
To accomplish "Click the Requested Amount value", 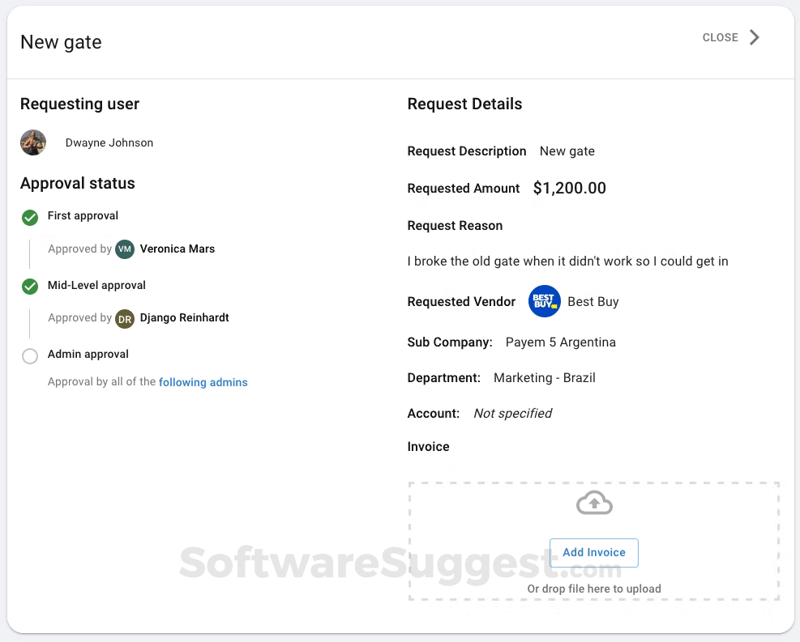I will pos(569,188).
